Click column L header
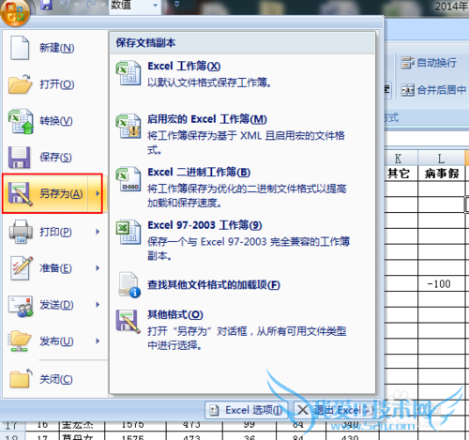This screenshot has height=440, width=469. (x=441, y=159)
